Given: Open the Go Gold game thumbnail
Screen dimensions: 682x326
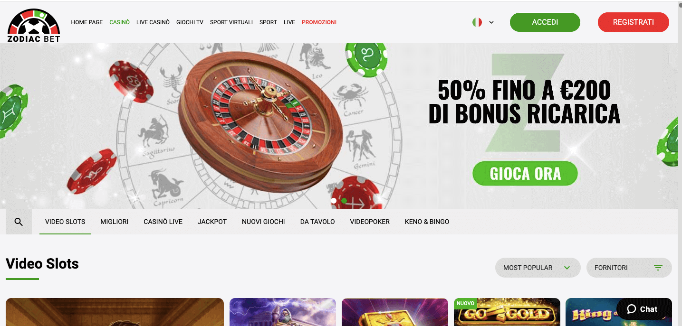Looking at the screenshot, I should (x=507, y=312).
